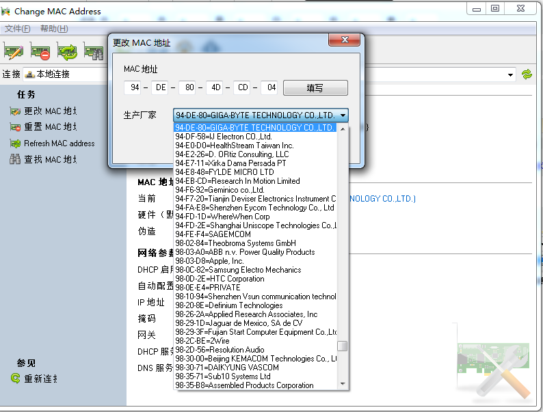Click green refresh icon beside connection dropdown

click(x=527, y=74)
